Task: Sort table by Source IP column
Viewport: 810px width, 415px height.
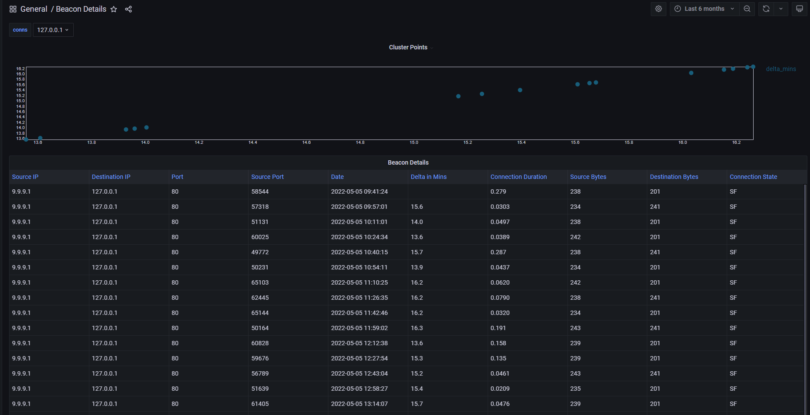Action: [x=25, y=177]
